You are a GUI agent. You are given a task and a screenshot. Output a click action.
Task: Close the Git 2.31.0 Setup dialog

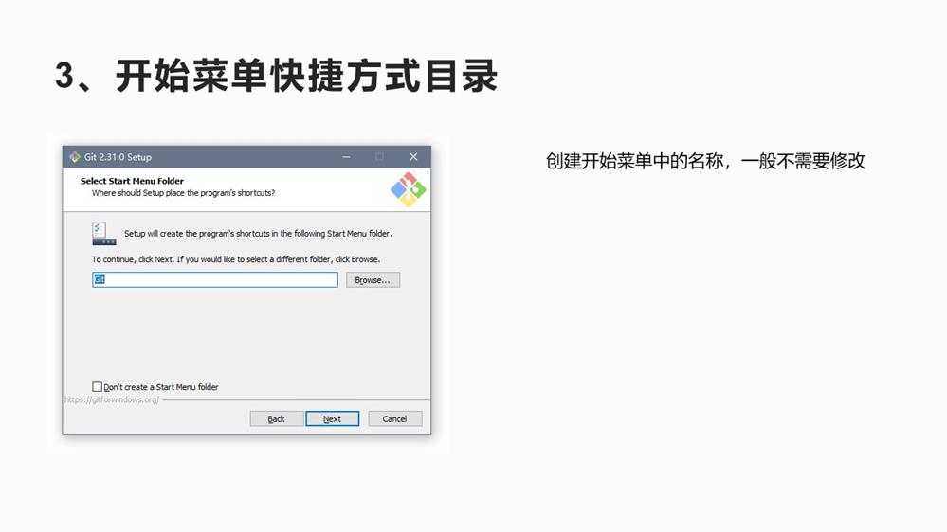click(413, 157)
